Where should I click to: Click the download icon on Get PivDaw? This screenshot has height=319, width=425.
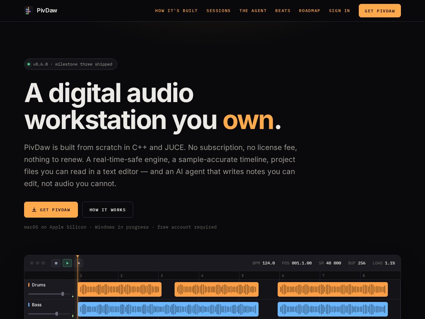point(34,209)
